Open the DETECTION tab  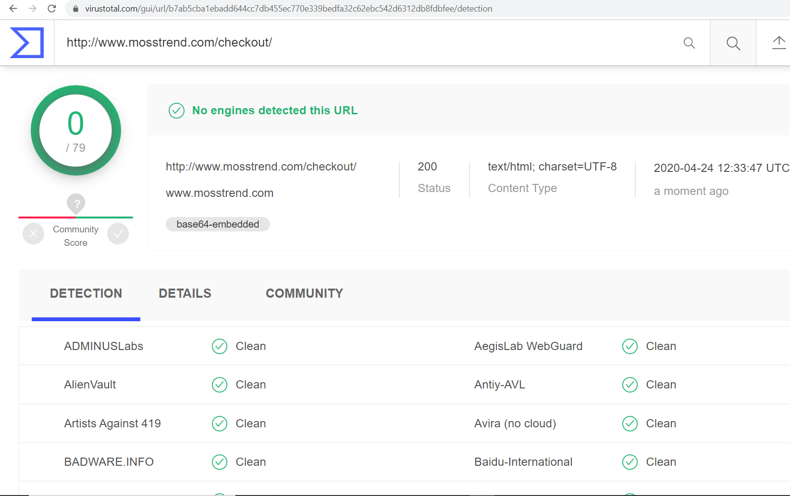click(86, 293)
